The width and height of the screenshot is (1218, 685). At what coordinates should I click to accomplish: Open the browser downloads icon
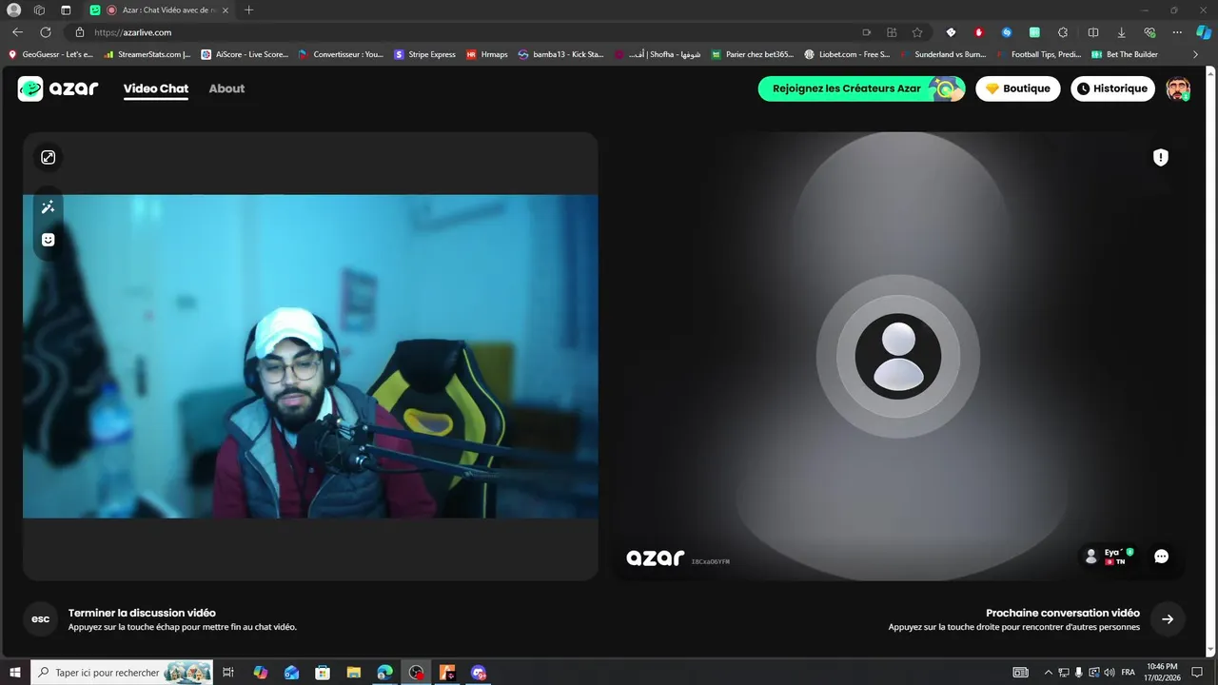(x=1121, y=32)
